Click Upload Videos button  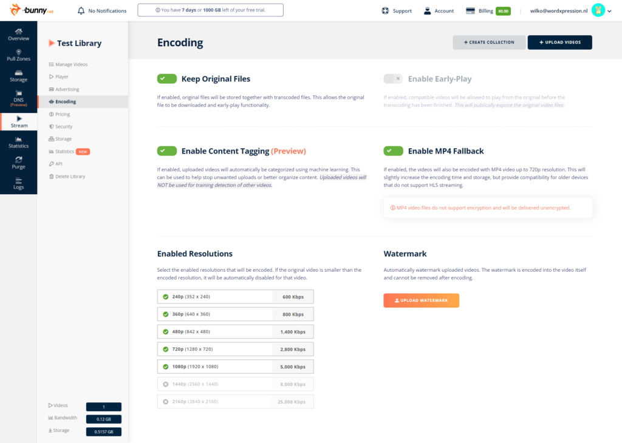(559, 42)
